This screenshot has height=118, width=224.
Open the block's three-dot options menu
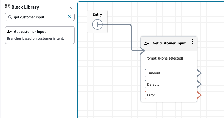[192, 42]
